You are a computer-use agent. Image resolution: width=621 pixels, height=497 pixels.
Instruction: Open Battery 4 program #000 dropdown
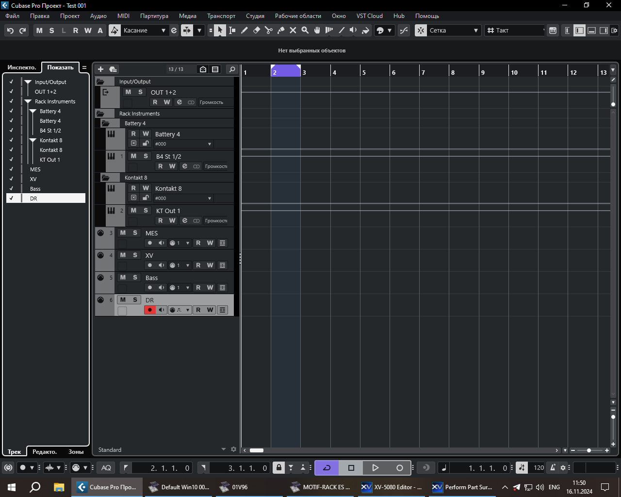pos(183,144)
